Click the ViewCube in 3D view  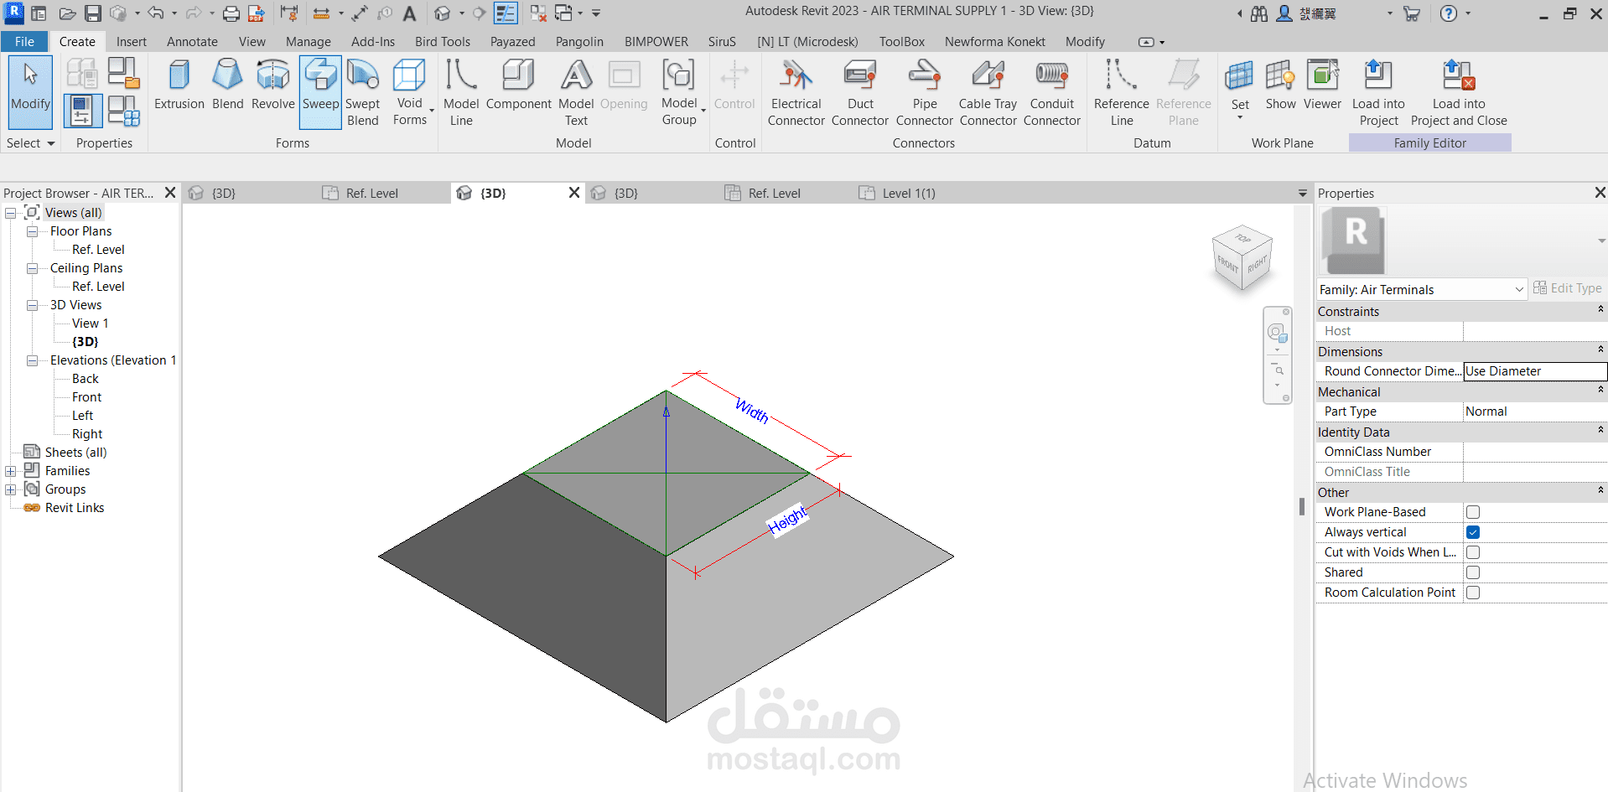pyautogui.click(x=1242, y=258)
